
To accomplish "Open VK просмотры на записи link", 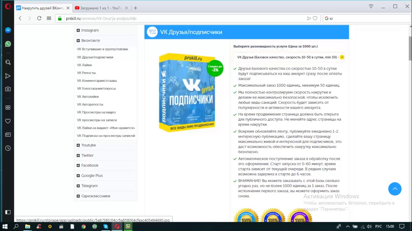I will [x=97, y=120].
